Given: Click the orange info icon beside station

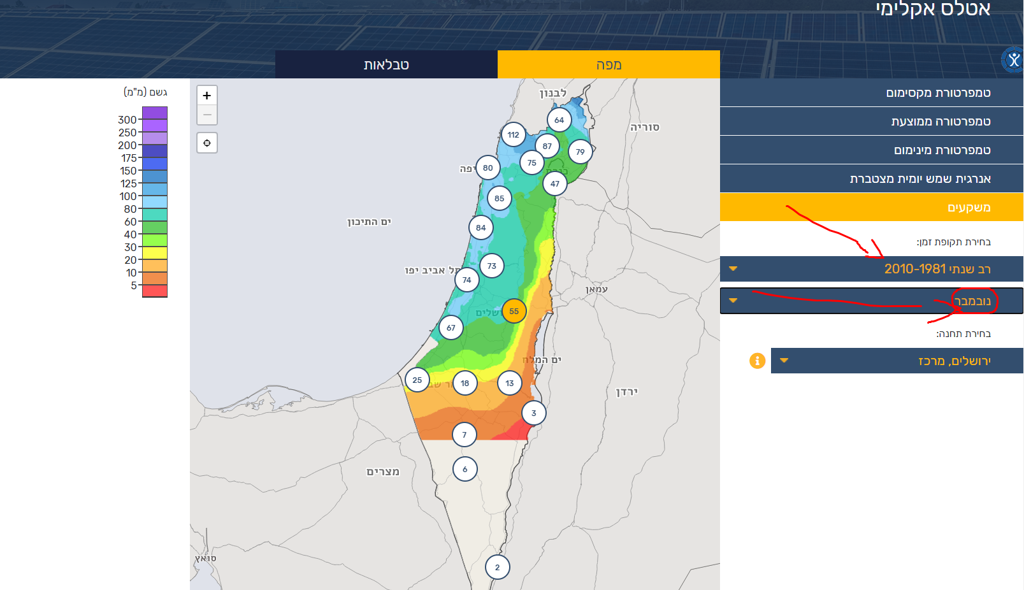Looking at the screenshot, I should [x=757, y=361].
